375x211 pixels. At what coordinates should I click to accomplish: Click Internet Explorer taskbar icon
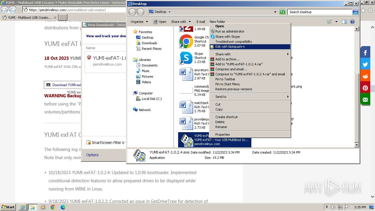point(23,207)
